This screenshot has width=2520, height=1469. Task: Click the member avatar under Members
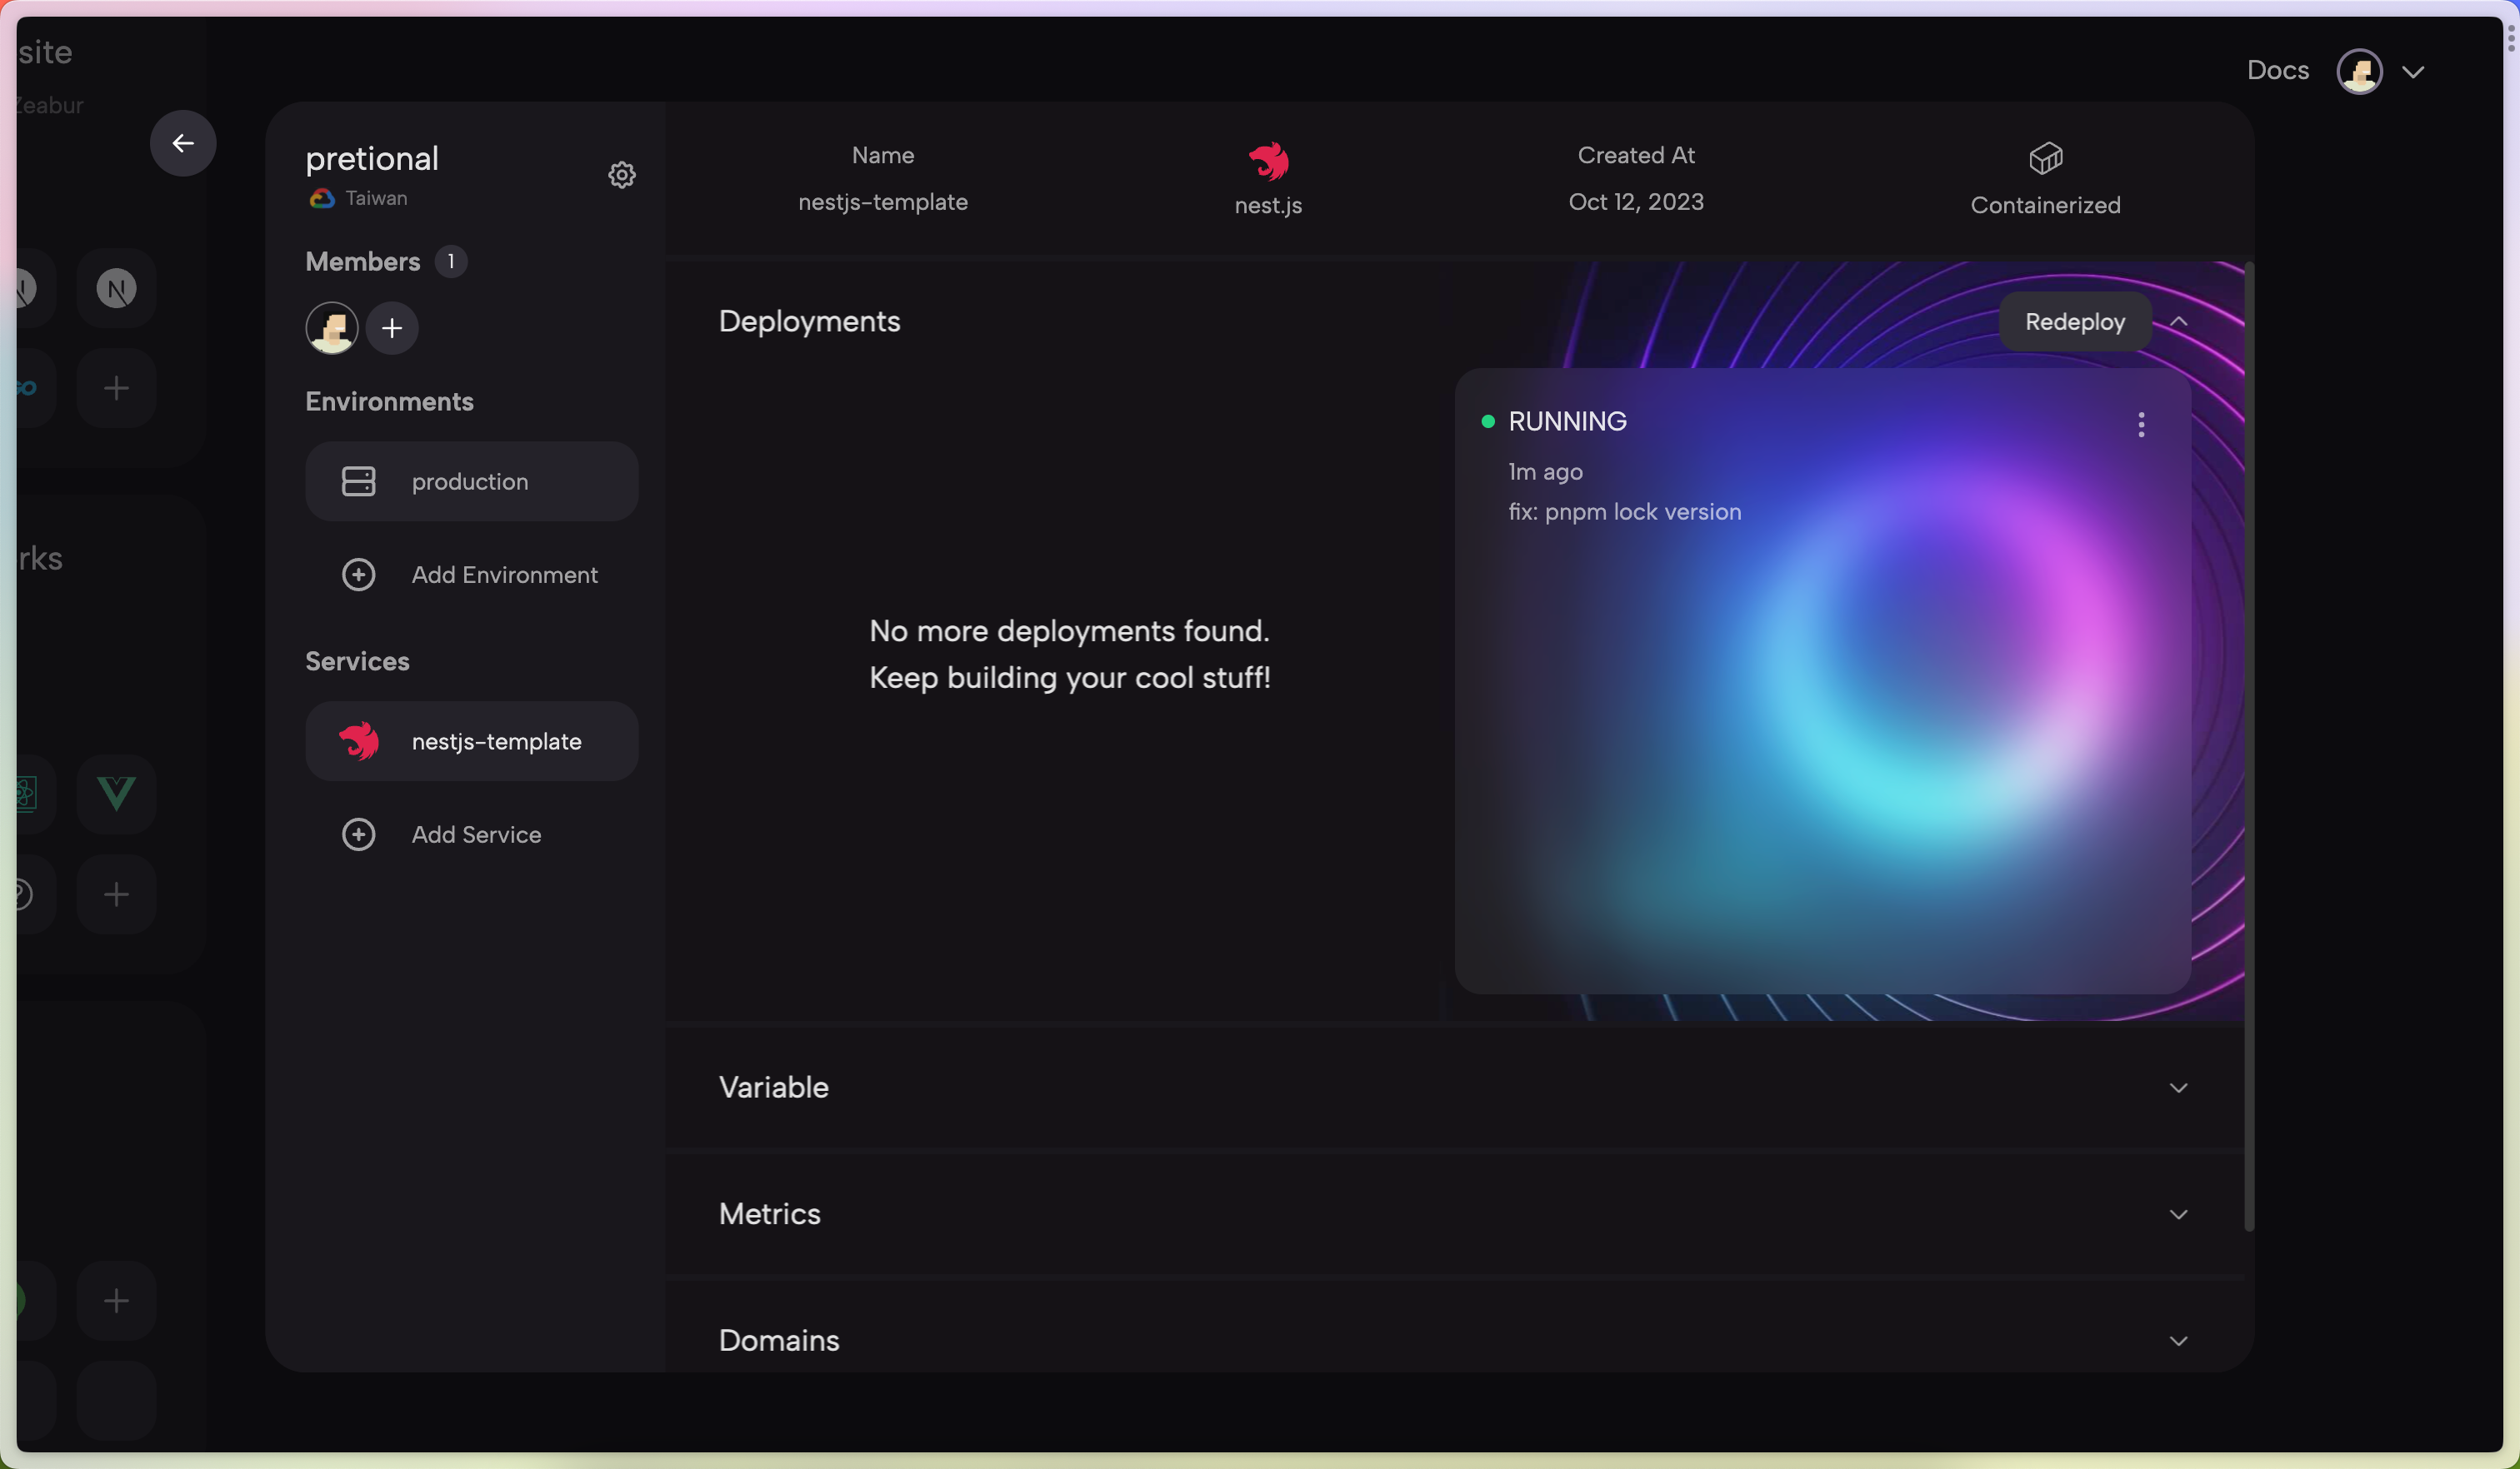(331, 328)
